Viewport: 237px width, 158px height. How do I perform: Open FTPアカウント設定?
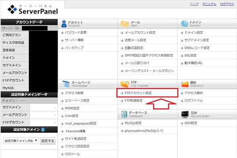(x=138, y=93)
